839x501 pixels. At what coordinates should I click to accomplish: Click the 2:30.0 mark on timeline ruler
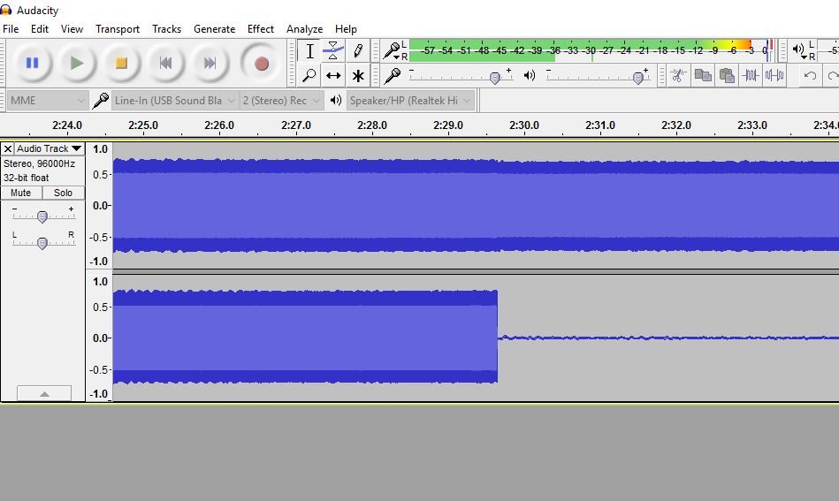click(x=523, y=125)
